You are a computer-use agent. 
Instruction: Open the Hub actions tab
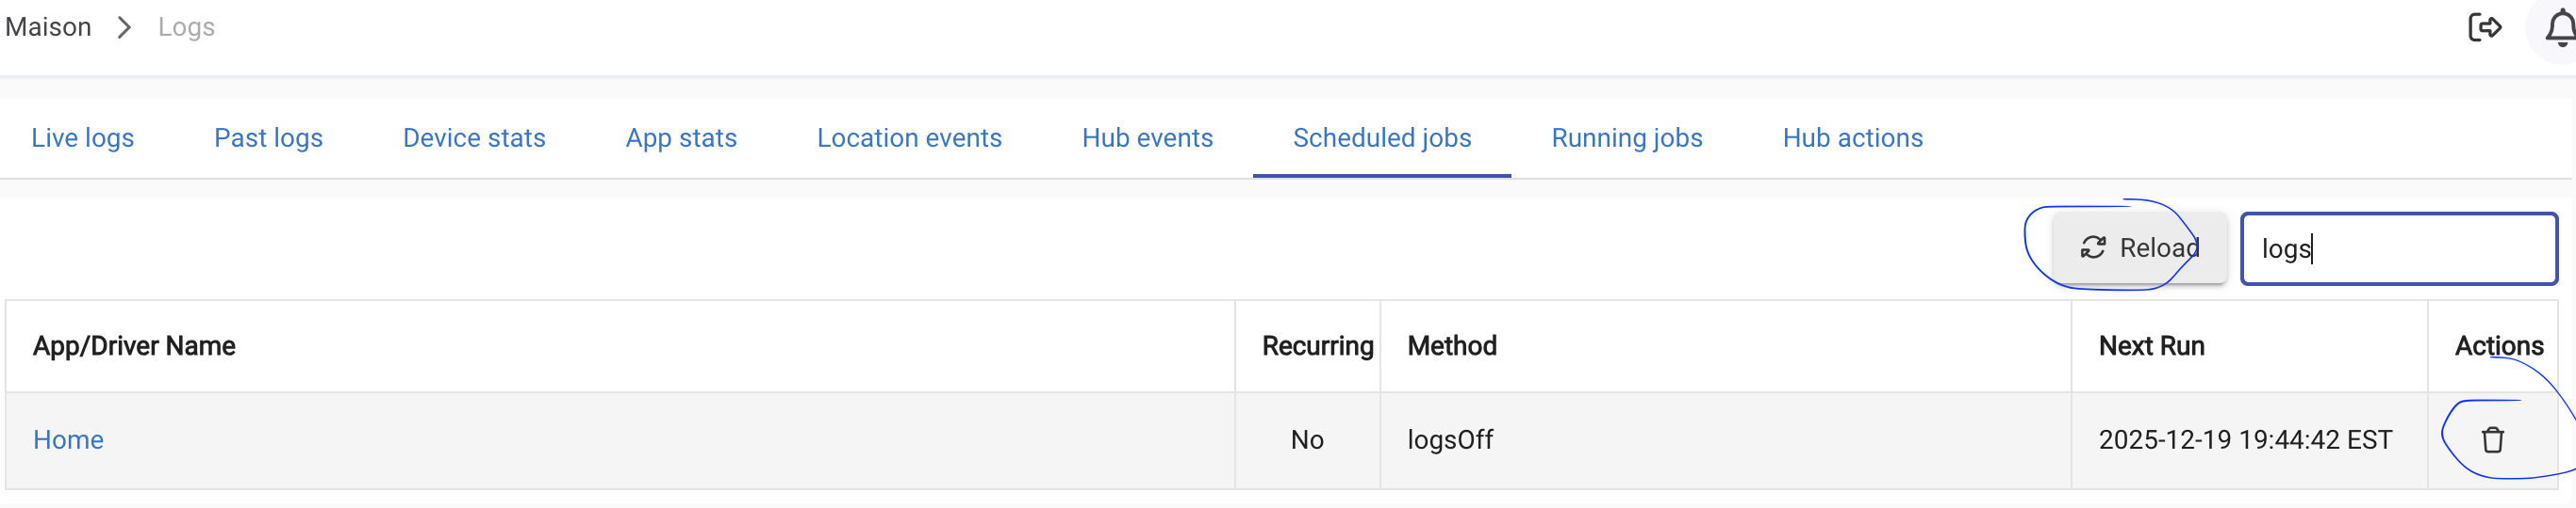tap(1852, 137)
